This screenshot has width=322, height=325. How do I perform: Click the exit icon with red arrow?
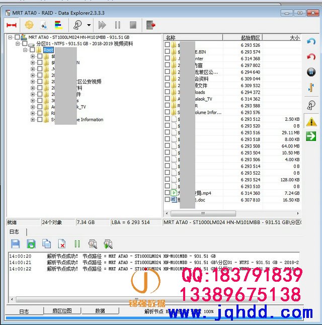[151, 25]
